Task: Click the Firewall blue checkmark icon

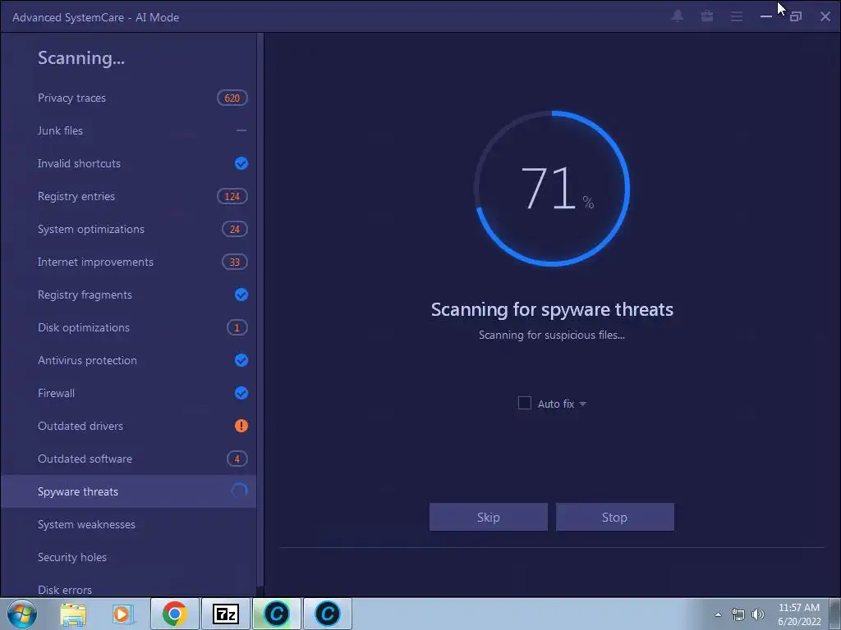Action: pyautogui.click(x=241, y=393)
